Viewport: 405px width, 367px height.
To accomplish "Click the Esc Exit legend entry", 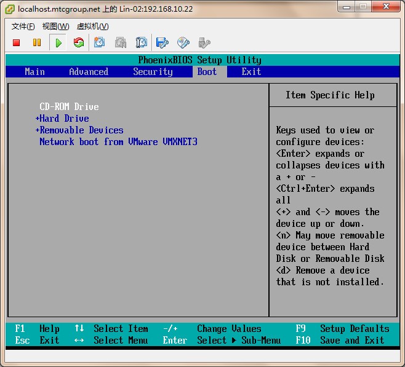I will pyautogui.click(x=37, y=340).
